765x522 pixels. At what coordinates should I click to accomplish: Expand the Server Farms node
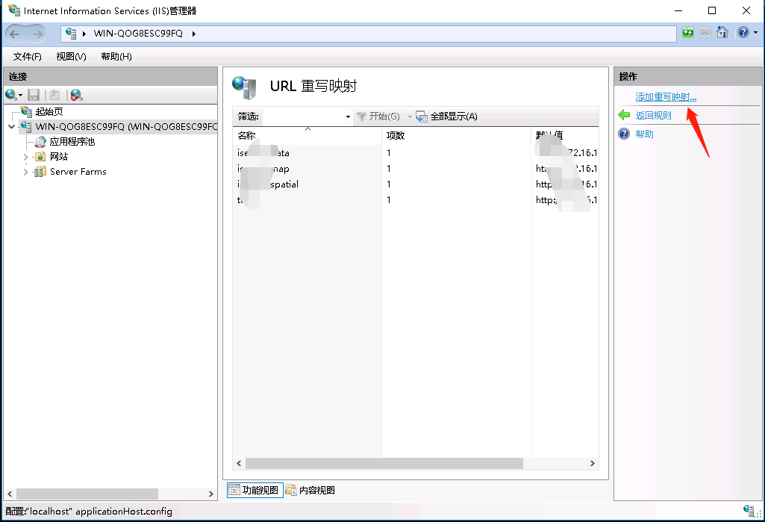coord(26,172)
